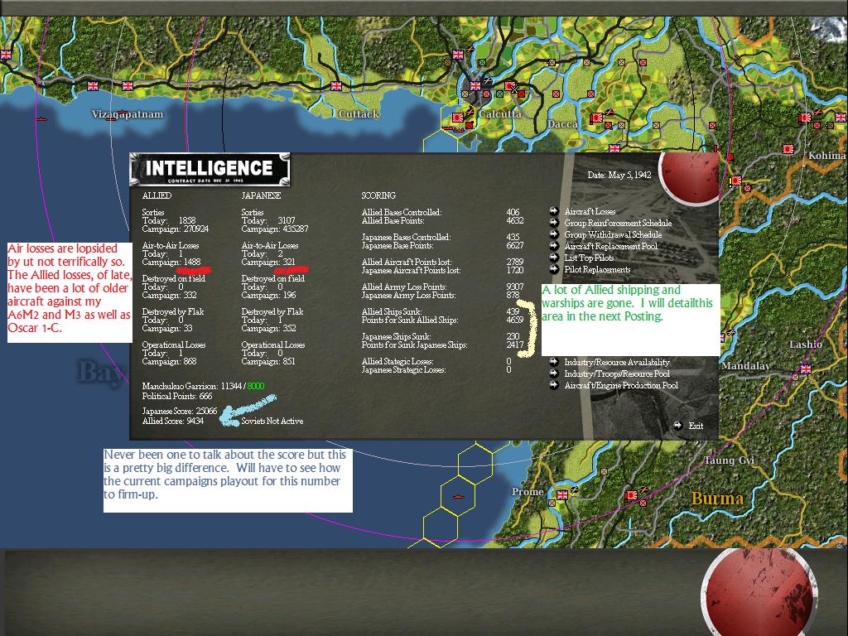Click the ALLIED column heading
This screenshot has height=636, width=848.
(x=157, y=195)
